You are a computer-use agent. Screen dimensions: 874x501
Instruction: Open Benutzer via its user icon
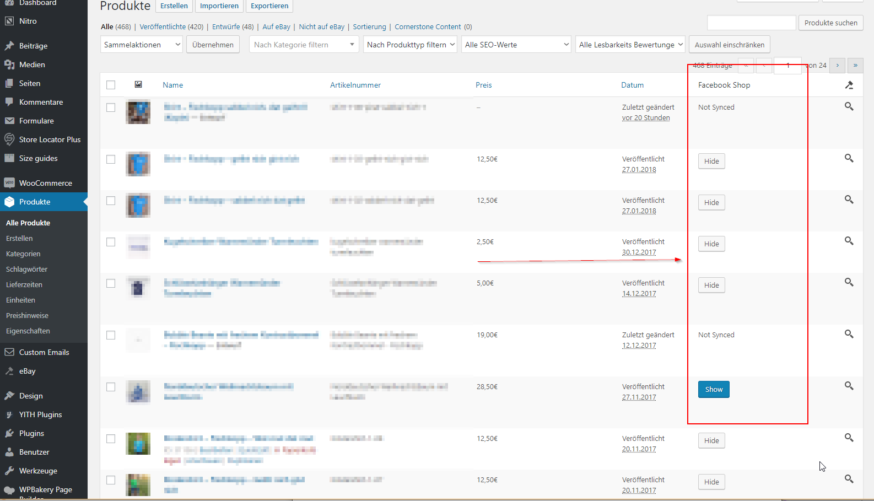[9, 452]
